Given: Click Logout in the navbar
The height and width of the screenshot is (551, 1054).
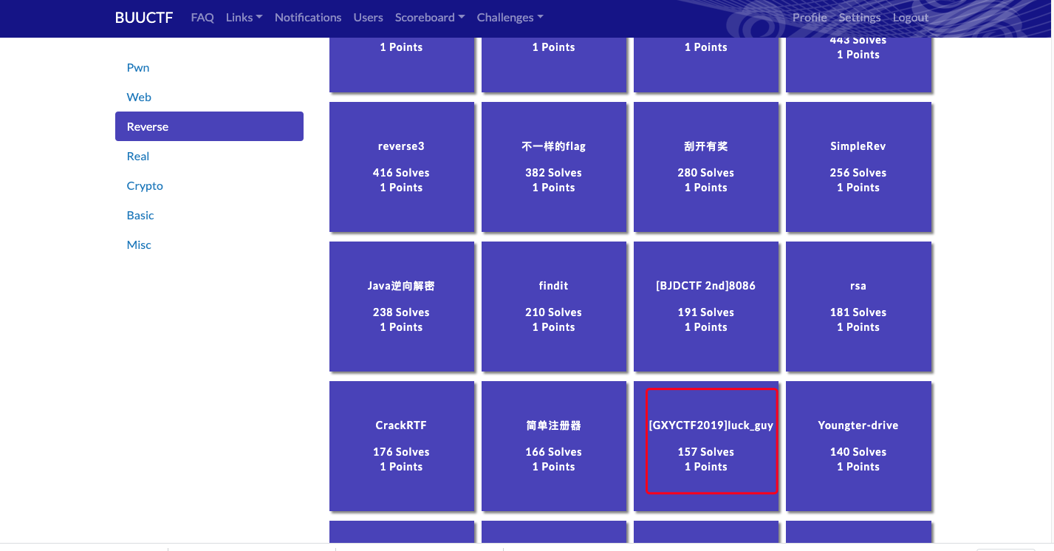Looking at the screenshot, I should pyautogui.click(x=910, y=17).
